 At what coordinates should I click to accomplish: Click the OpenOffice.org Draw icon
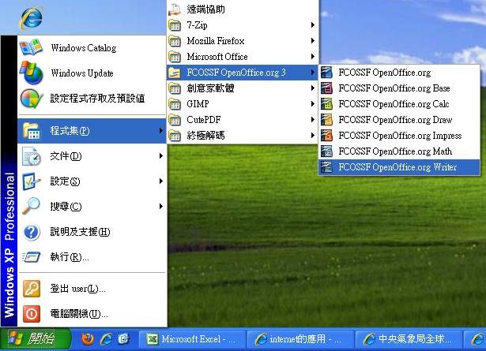pyautogui.click(x=326, y=120)
